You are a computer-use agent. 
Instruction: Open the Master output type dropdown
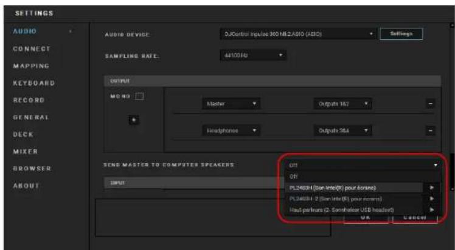[x=231, y=104]
